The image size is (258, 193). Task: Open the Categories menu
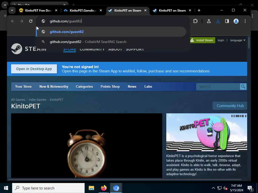[x=84, y=86]
